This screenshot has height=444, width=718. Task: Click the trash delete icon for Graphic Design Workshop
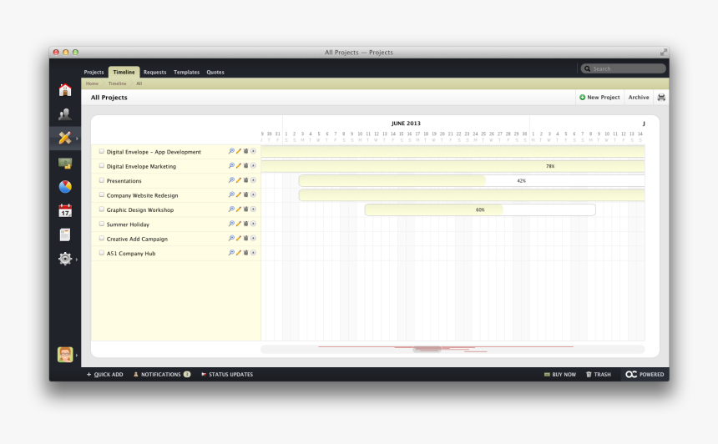coord(245,209)
